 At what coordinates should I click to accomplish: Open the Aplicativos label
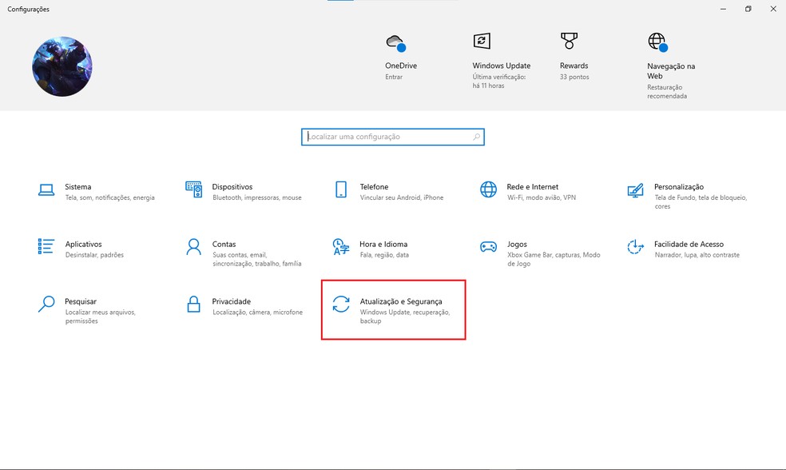point(83,245)
